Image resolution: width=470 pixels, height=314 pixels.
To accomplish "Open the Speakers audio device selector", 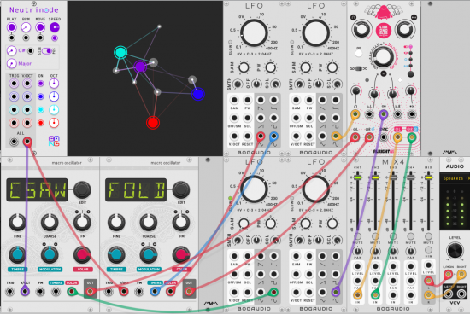I will tap(455, 178).
